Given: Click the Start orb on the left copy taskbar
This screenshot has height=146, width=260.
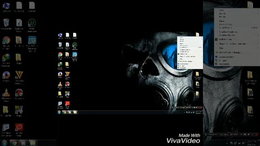Looking at the screenshot, I should coord(4,143).
